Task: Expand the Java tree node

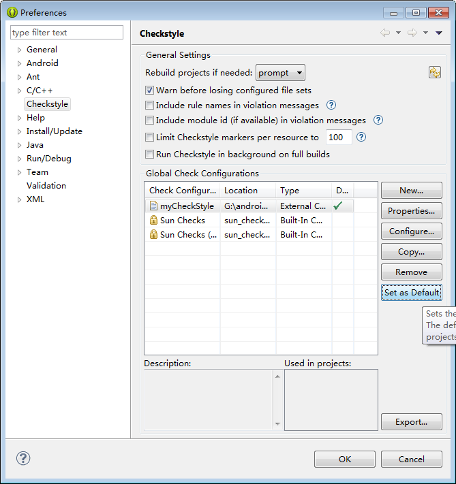Action: 19,145
